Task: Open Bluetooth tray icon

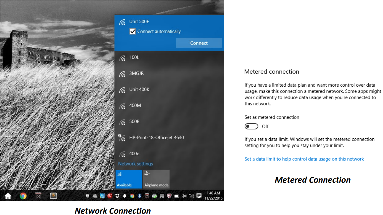Action: (x=139, y=196)
